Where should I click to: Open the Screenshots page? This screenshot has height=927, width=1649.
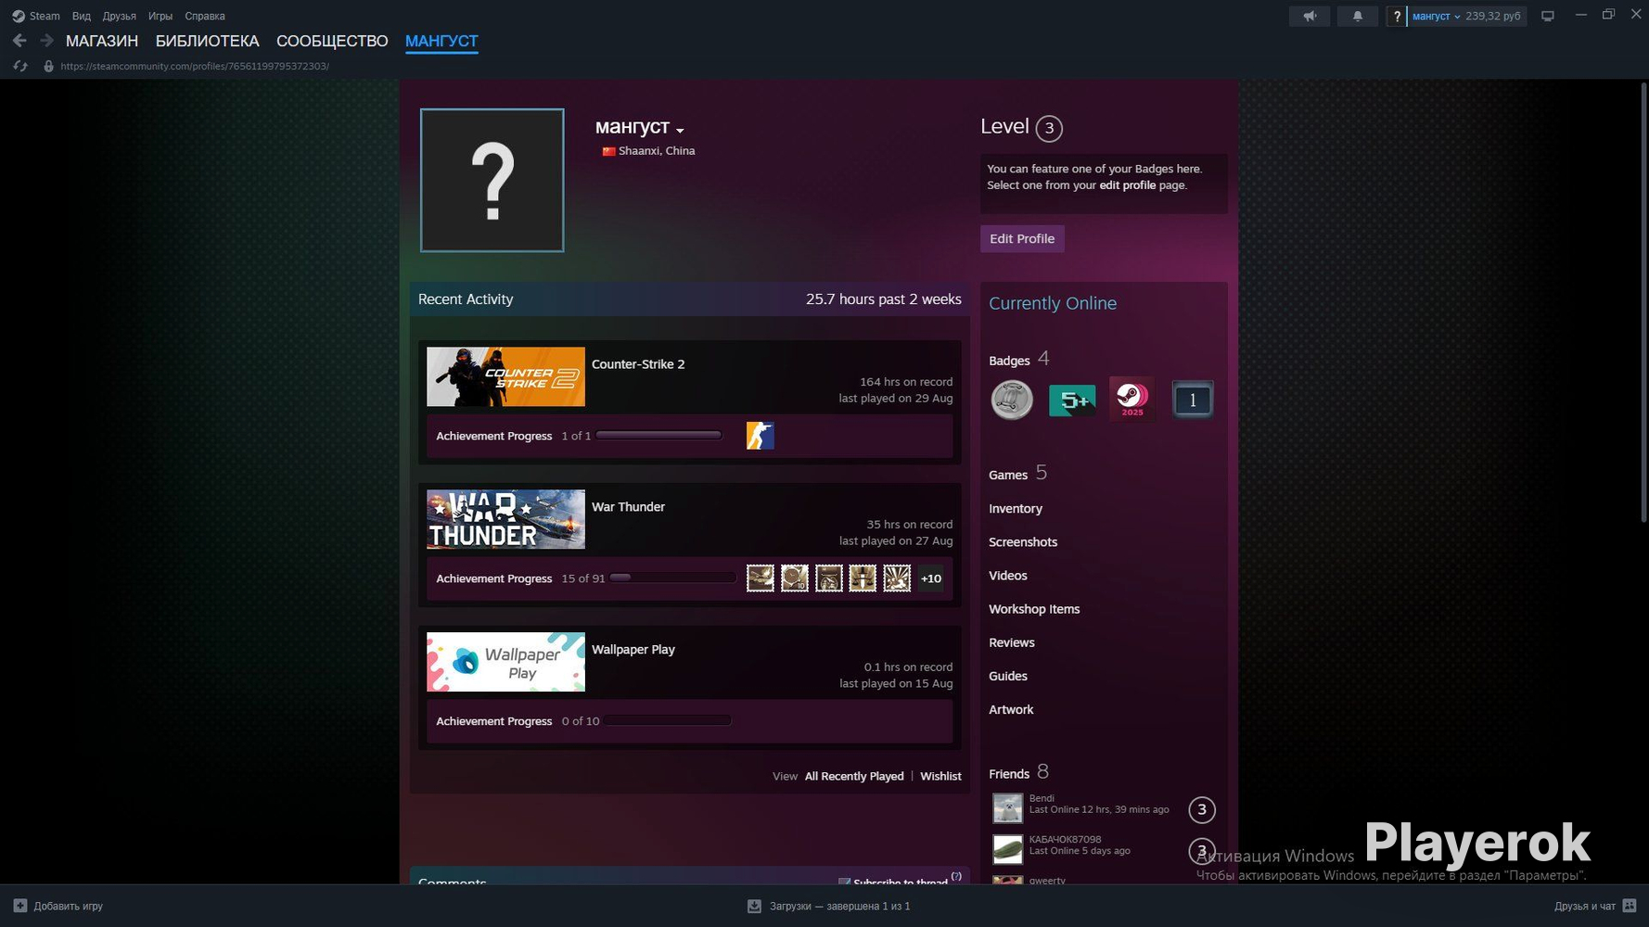coord(1023,542)
